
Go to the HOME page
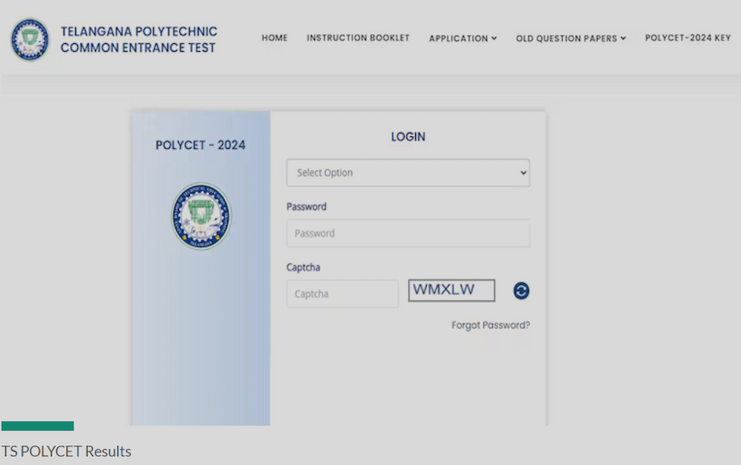[x=275, y=38]
